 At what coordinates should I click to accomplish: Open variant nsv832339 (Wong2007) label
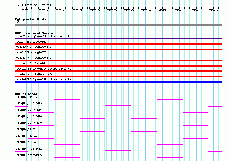[31, 52]
